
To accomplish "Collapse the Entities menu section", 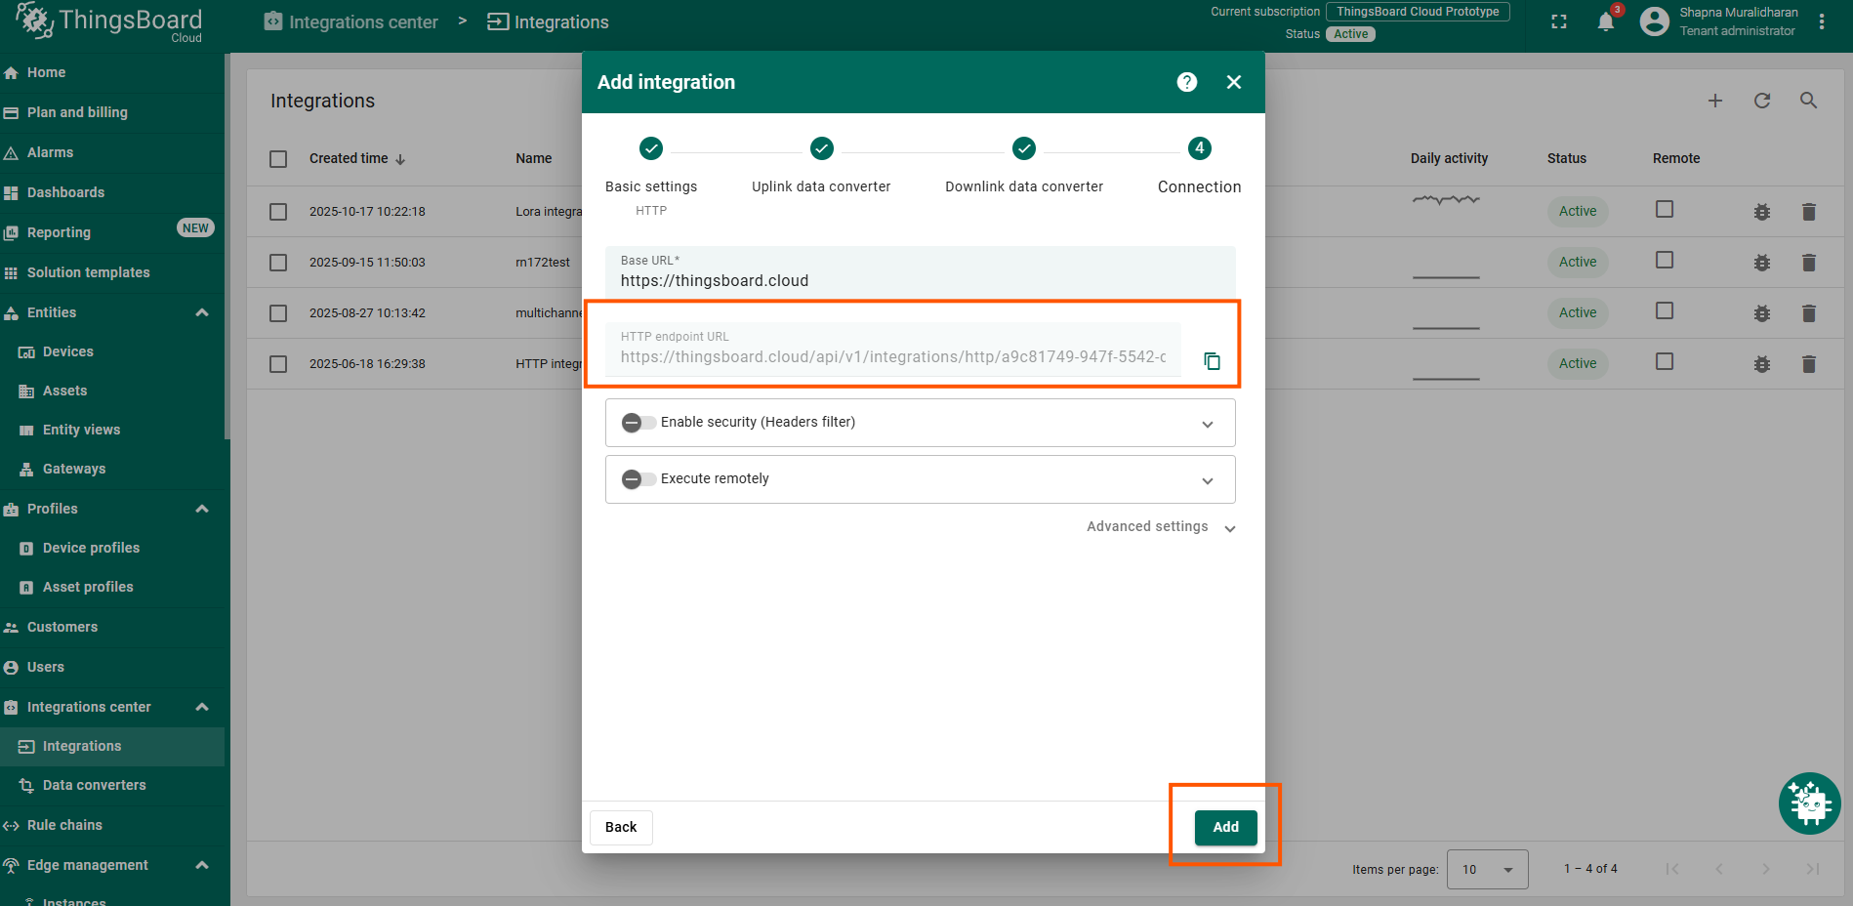I will [202, 312].
